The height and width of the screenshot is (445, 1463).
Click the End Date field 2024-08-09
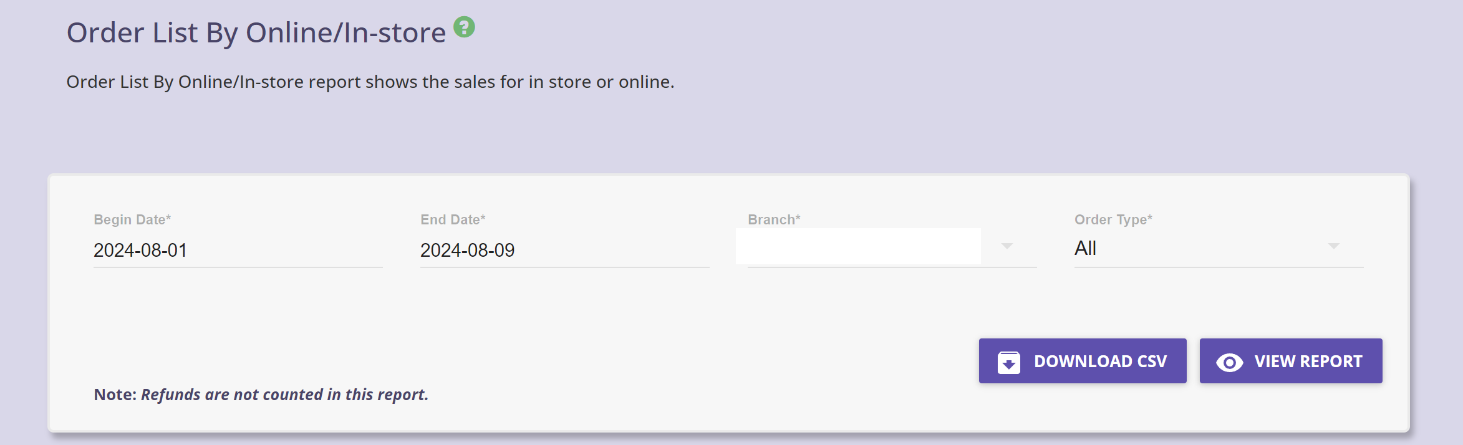click(x=564, y=250)
